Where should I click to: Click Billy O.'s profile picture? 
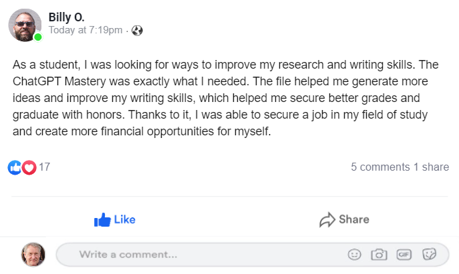[25, 25]
